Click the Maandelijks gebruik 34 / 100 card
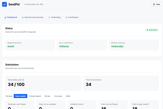Image resolution: width=163 pixels, height=109 pixels. coord(43,83)
